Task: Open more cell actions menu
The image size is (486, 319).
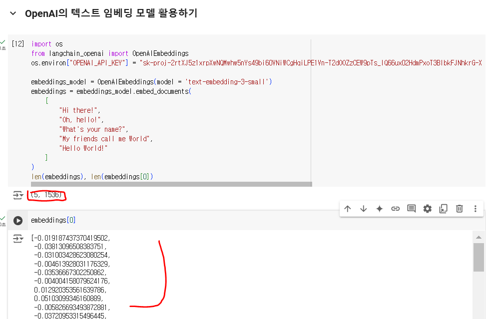Action: click(475, 209)
